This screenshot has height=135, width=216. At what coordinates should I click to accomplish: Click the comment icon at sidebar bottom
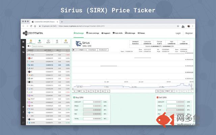tap(23, 123)
